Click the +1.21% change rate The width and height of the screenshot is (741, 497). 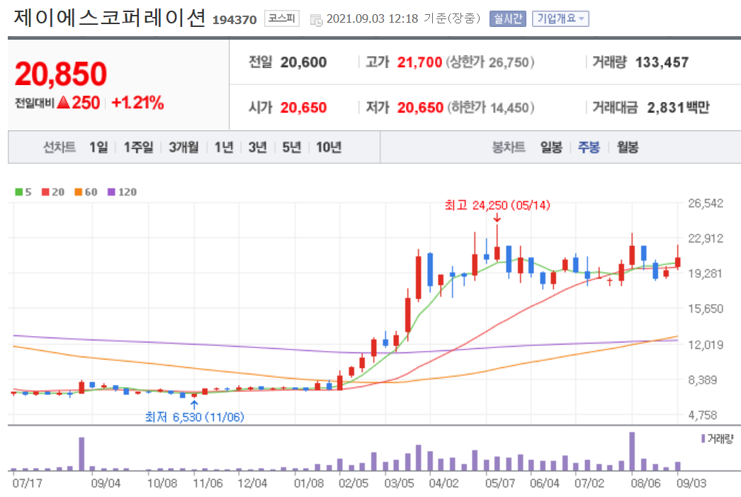[137, 103]
